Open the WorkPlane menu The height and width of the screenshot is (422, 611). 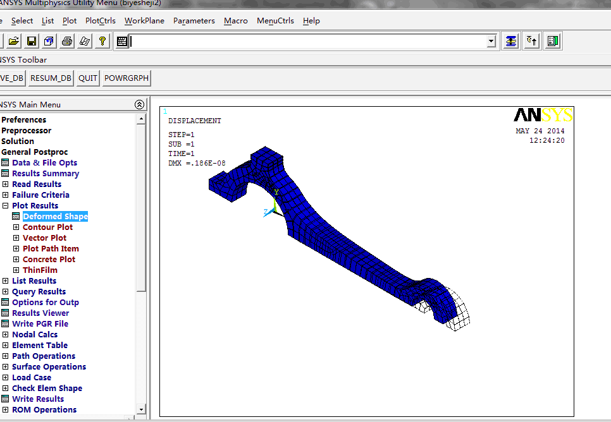144,21
